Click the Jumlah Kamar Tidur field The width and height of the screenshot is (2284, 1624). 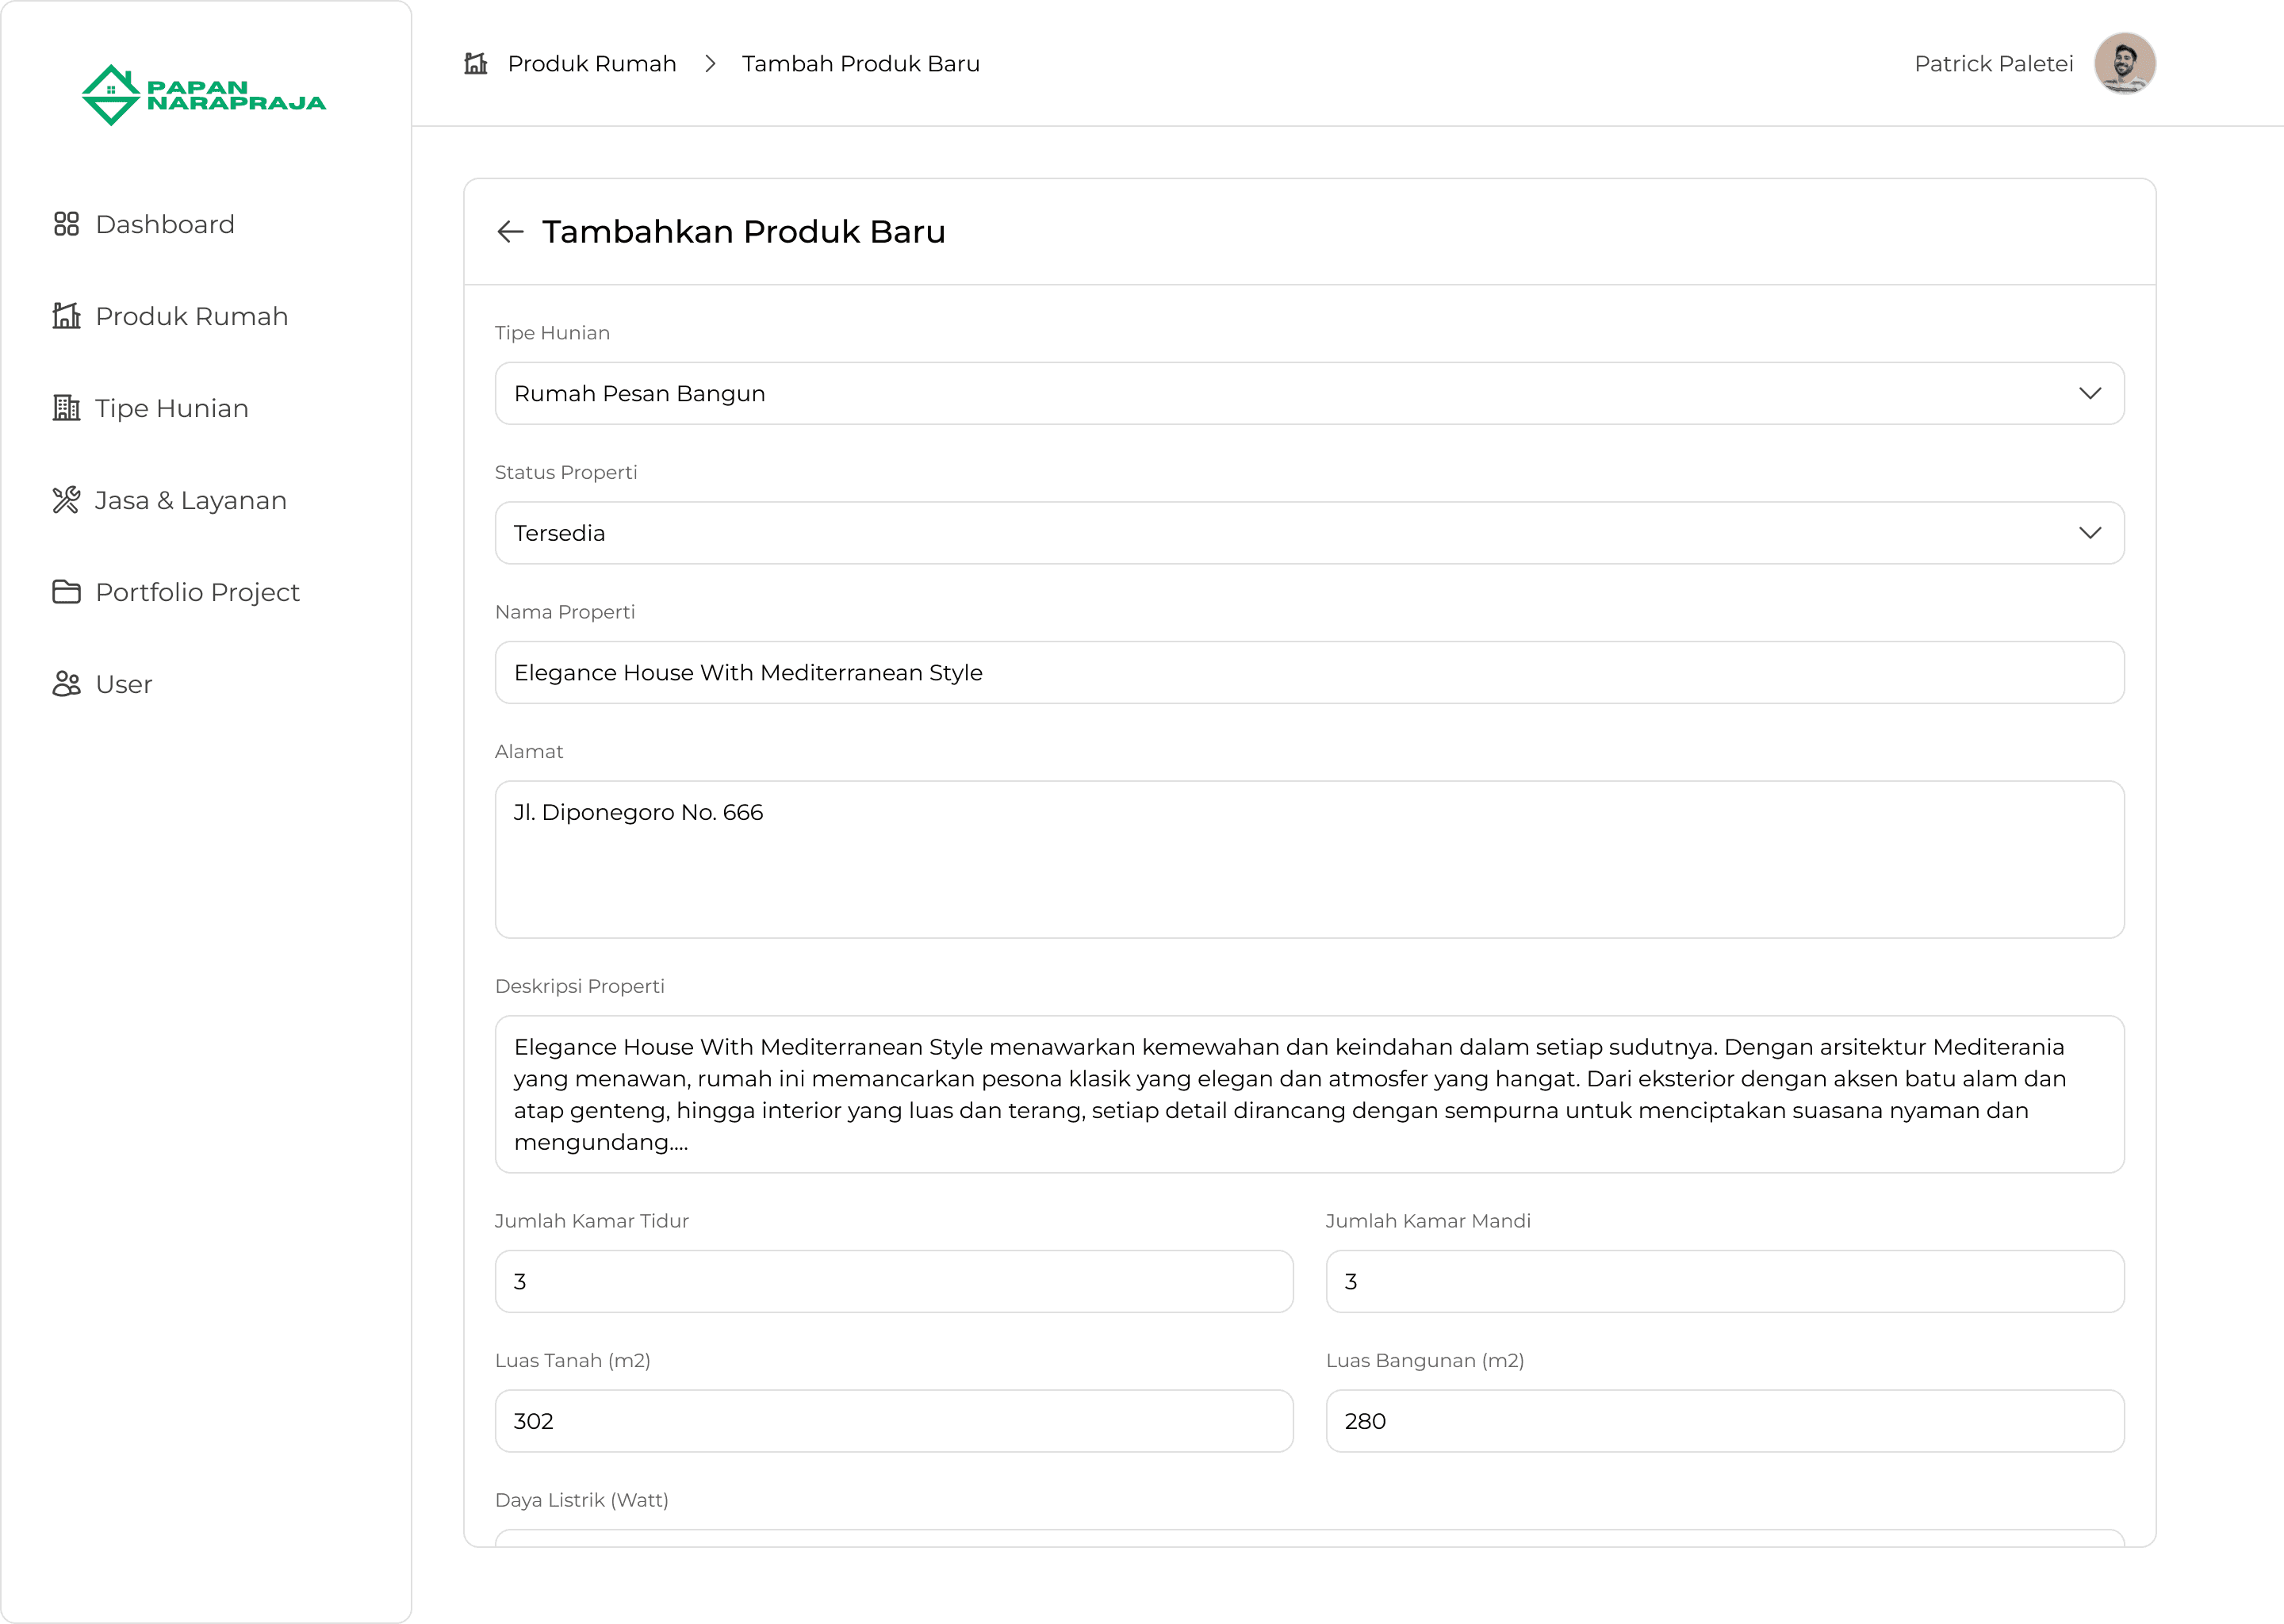[x=893, y=1281]
